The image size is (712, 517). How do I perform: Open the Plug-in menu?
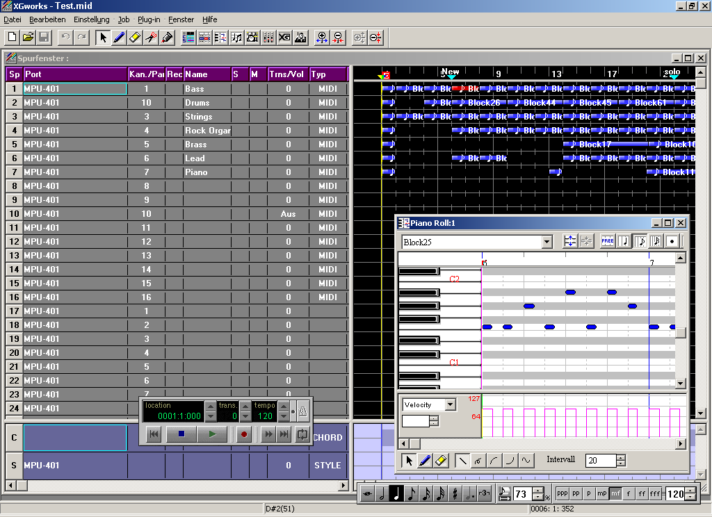[x=149, y=19]
